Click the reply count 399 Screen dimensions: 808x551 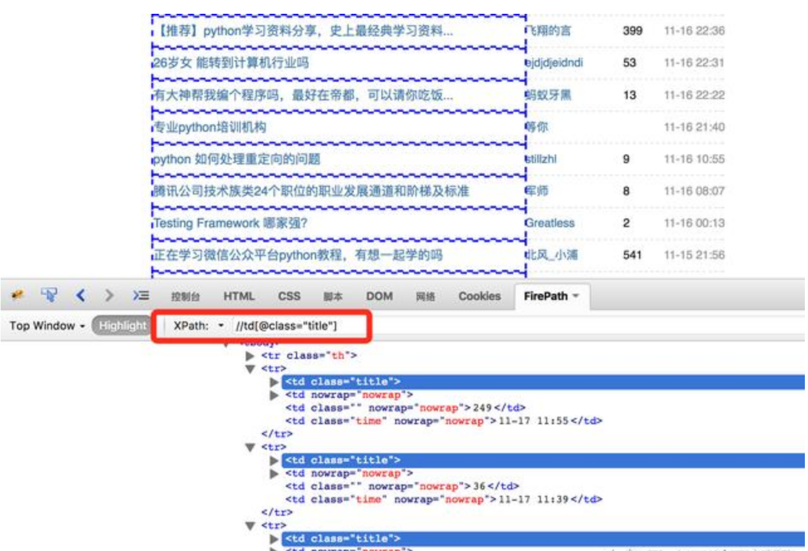tap(633, 31)
